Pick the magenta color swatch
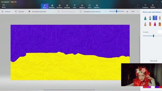 pos(149,87)
